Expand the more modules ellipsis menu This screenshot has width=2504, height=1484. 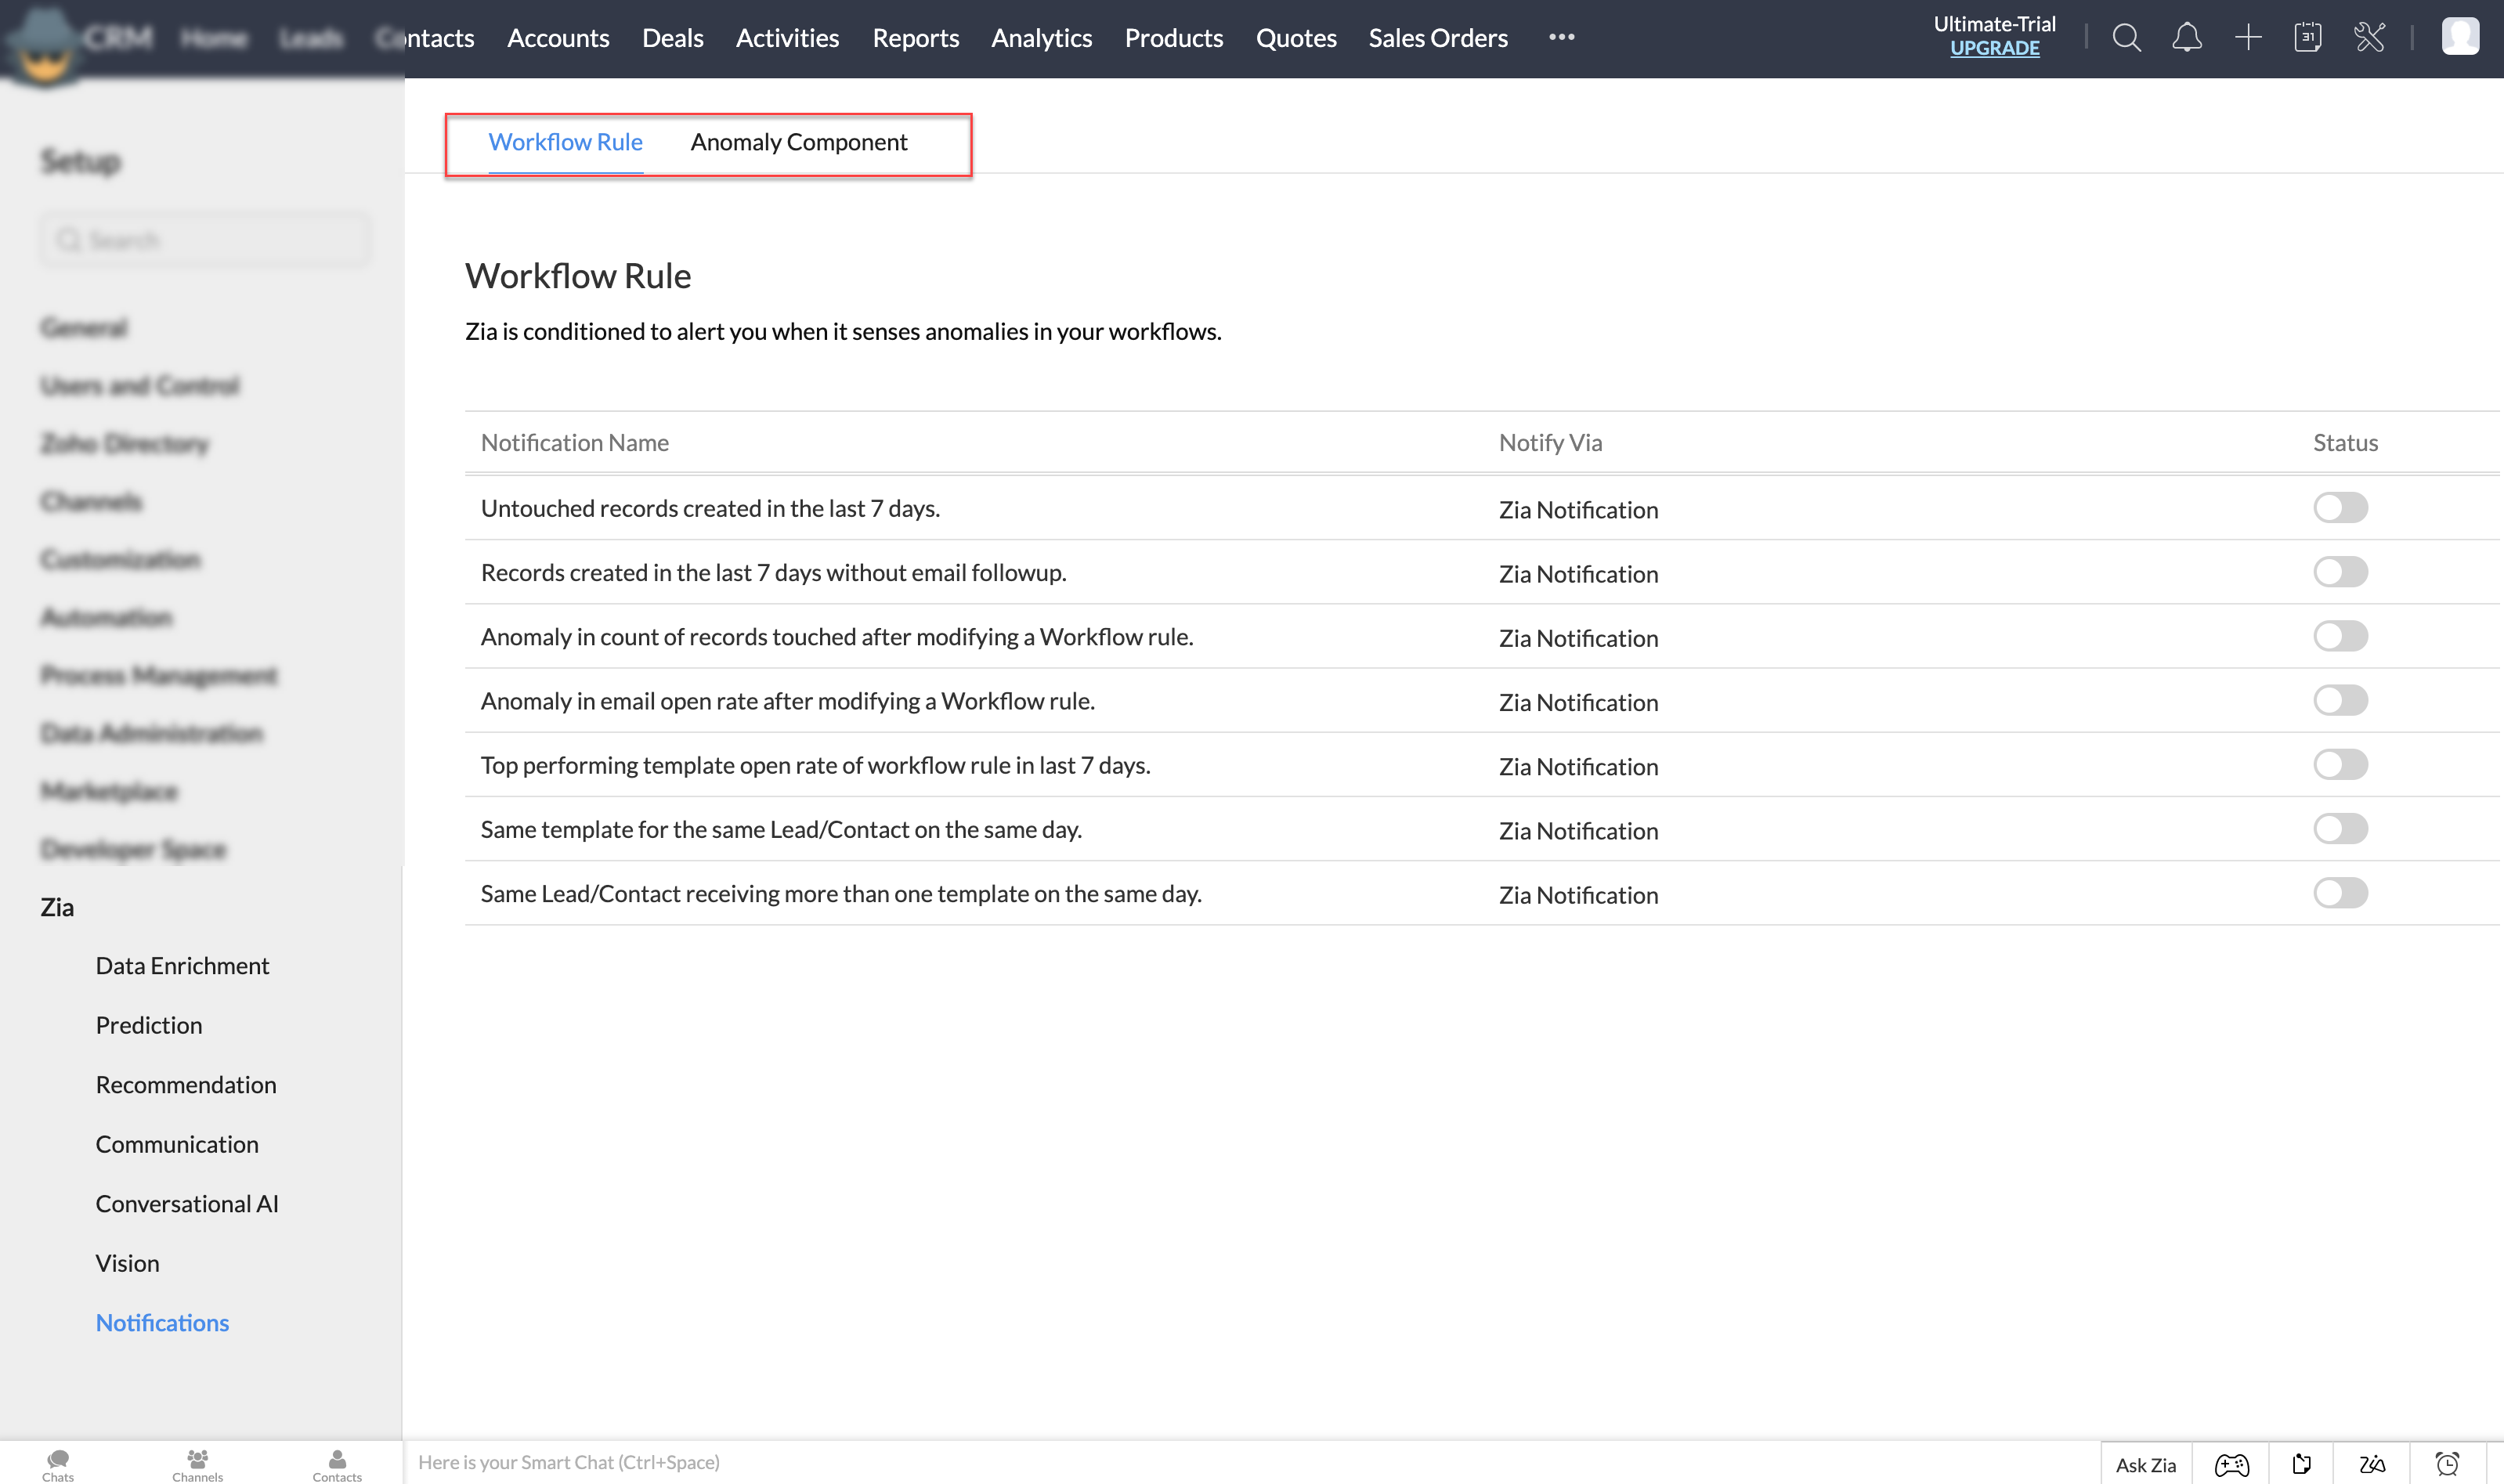pyautogui.click(x=1561, y=38)
